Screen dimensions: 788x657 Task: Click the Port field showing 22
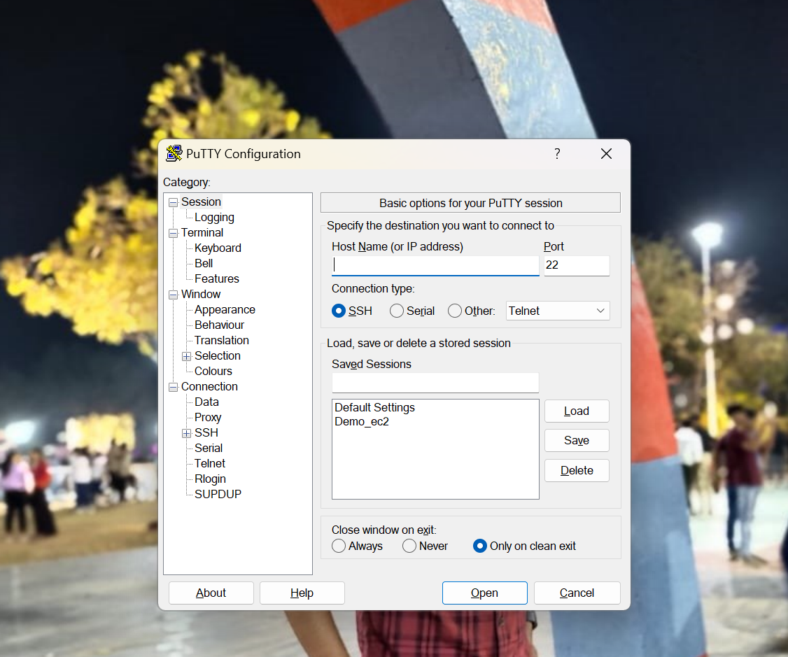pyautogui.click(x=577, y=265)
